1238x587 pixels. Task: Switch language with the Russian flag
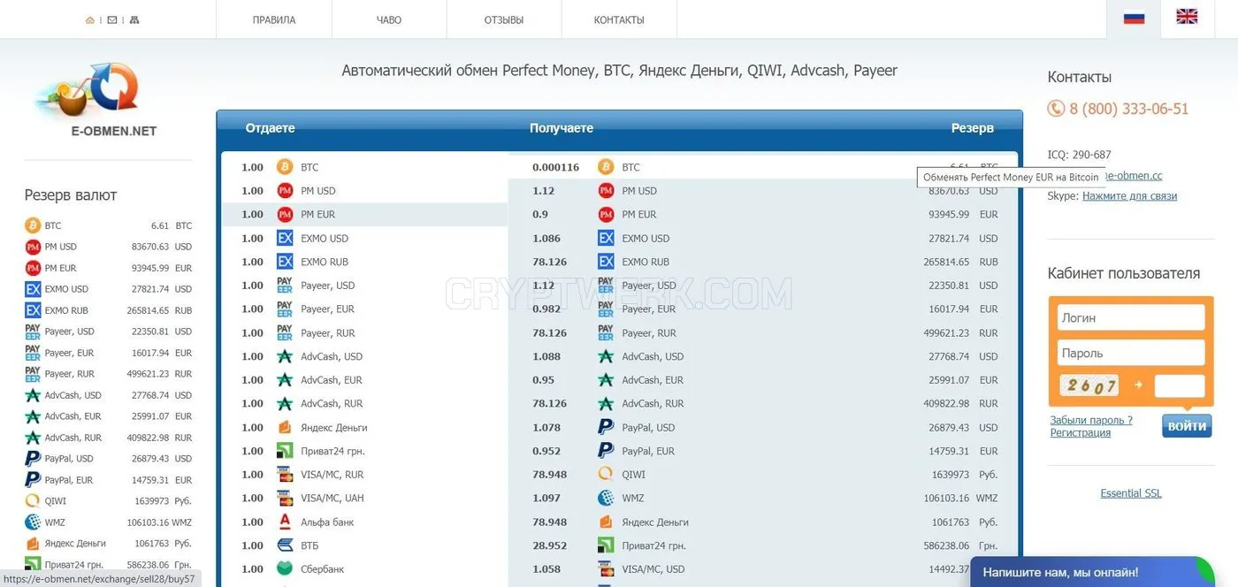coord(1134,17)
